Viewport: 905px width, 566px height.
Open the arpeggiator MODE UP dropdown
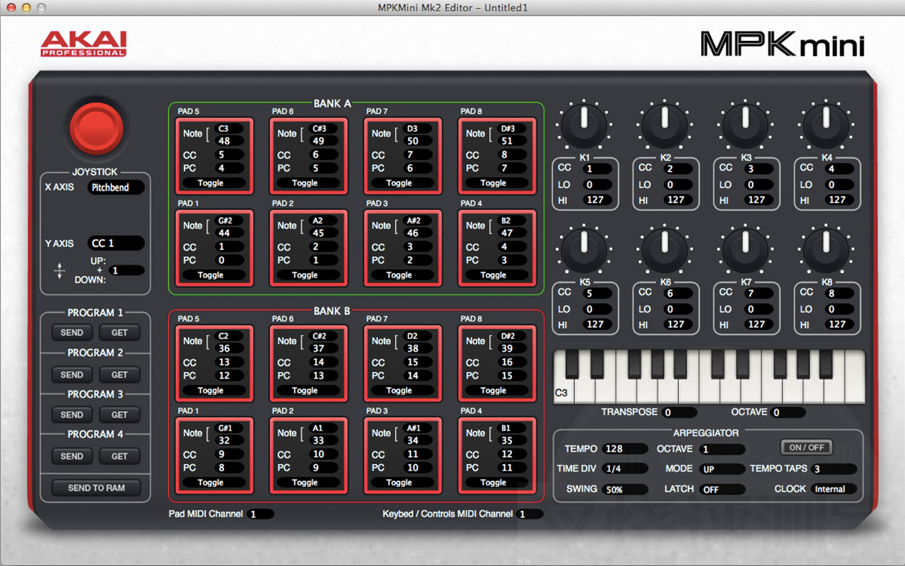pos(722,469)
